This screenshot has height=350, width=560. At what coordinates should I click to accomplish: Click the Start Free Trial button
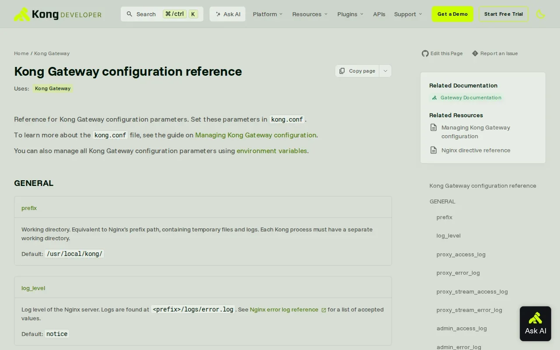pyautogui.click(x=504, y=14)
